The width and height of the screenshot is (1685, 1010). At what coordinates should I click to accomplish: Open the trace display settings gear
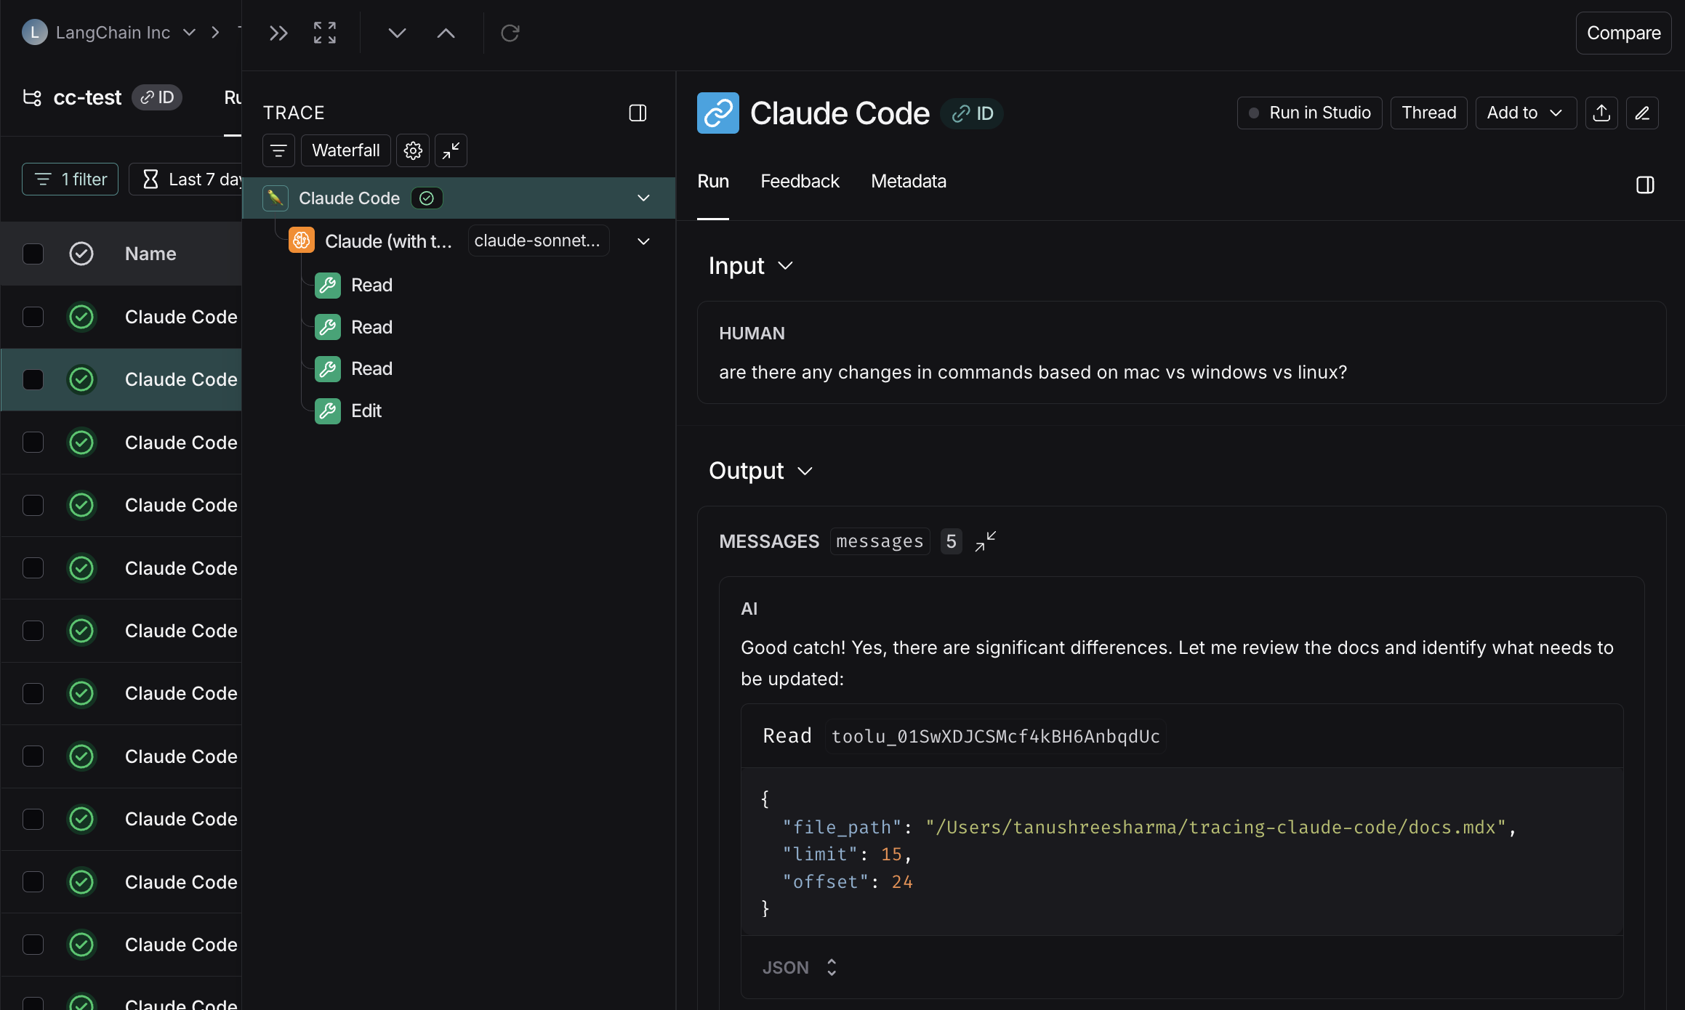tap(412, 150)
